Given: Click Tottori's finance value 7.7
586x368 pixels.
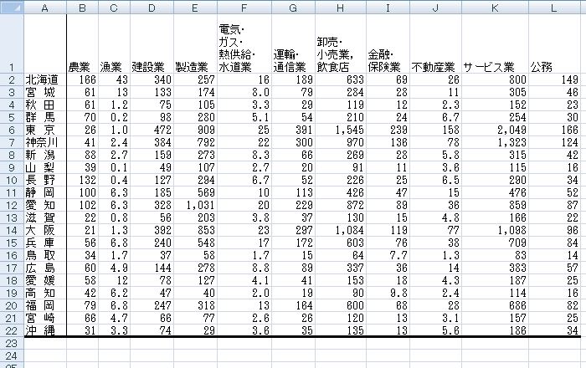Looking at the screenshot, I should point(388,255).
